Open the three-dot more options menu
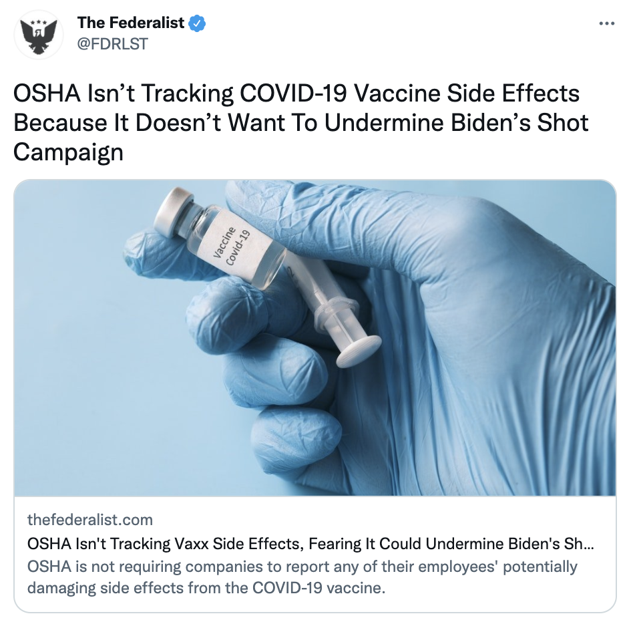Viewport: 629px width, 624px height. pos(606,23)
